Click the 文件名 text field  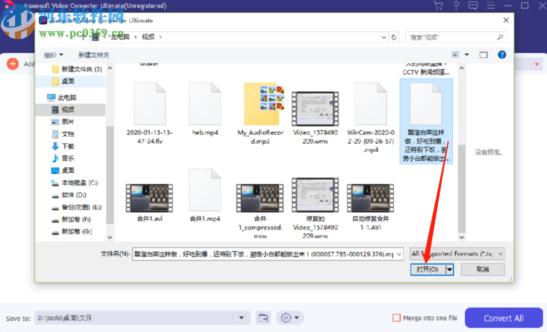(264, 254)
